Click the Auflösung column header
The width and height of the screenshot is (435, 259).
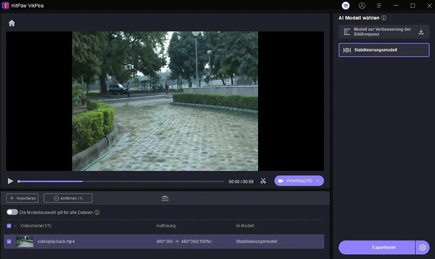coord(166,226)
